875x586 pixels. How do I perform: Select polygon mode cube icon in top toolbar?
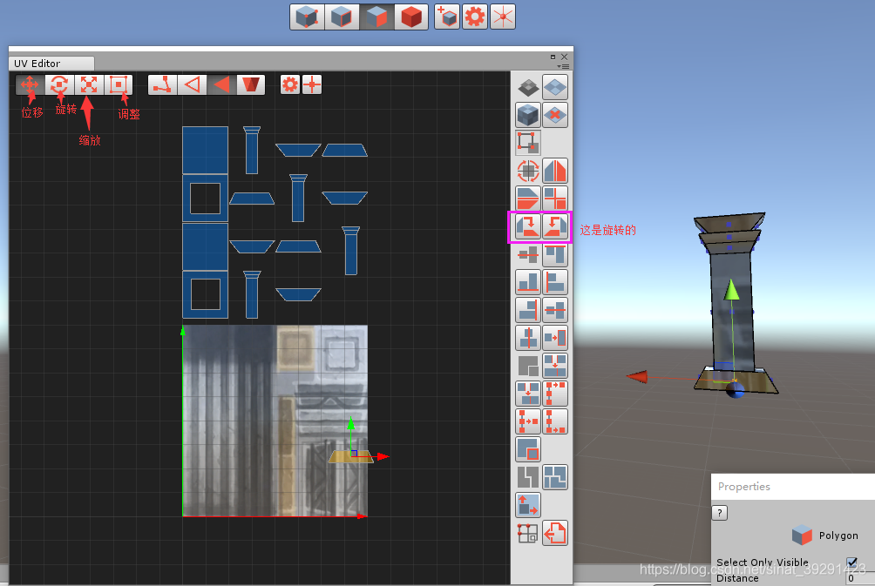pos(376,17)
